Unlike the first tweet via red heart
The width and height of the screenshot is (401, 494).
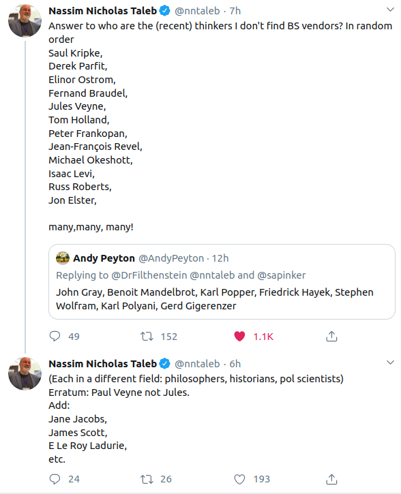click(x=239, y=337)
